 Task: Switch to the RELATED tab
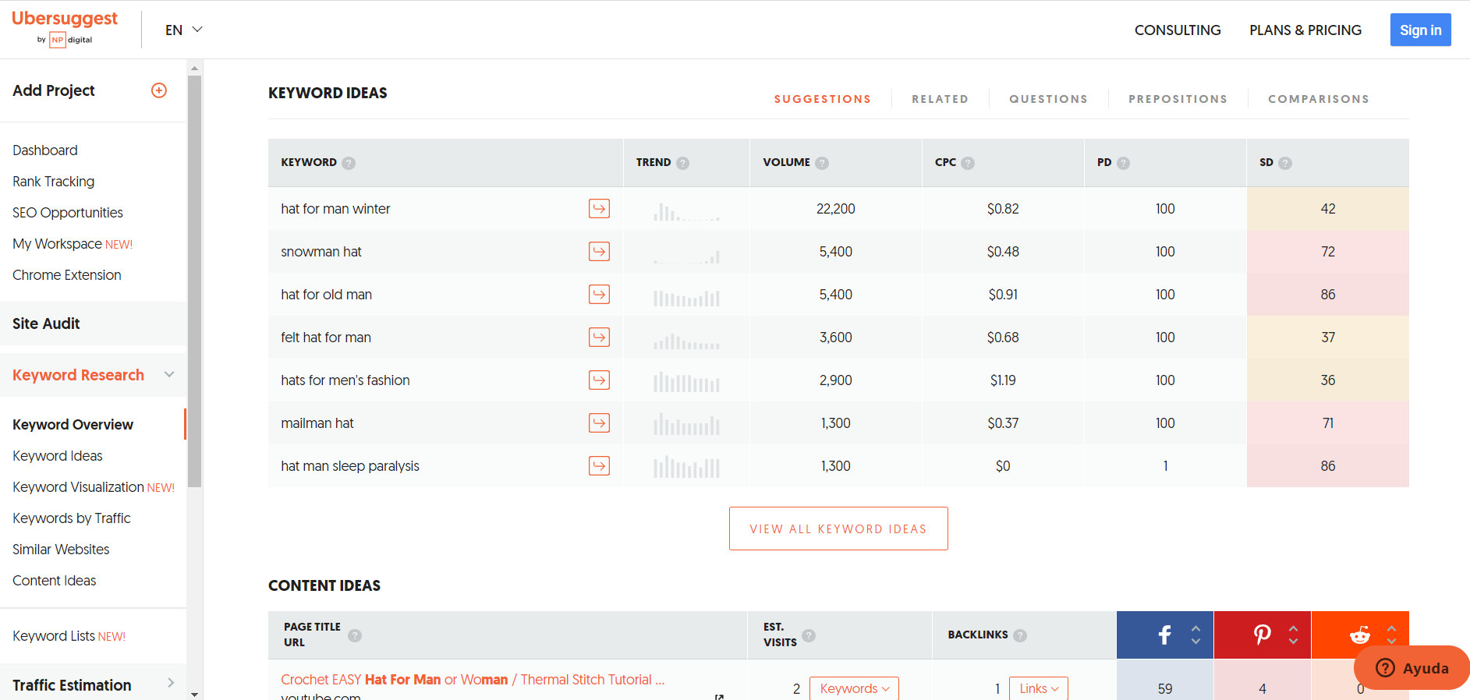[x=940, y=99]
